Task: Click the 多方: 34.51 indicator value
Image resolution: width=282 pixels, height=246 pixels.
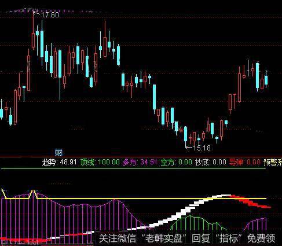Action: pyautogui.click(x=140, y=162)
